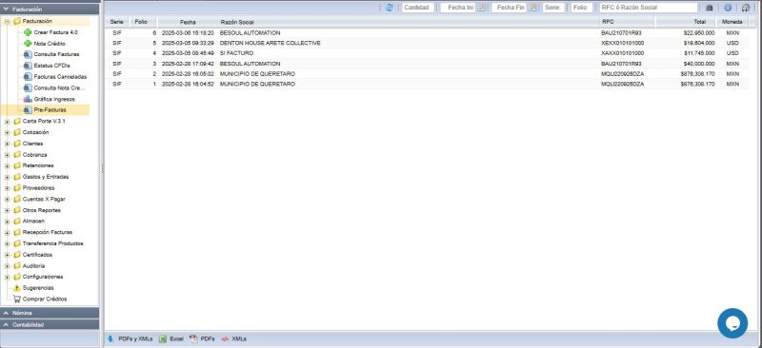Export to Excel

pyautogui.click(x=172, y=338)
